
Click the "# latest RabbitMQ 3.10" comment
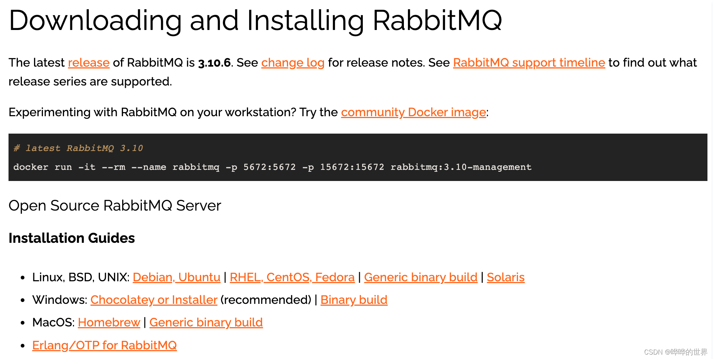pyautogui.click(x=78, y=148)
